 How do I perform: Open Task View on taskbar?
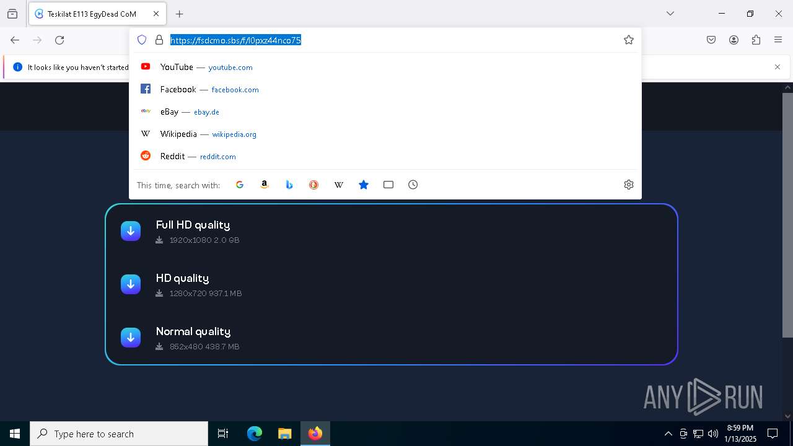[x=223, y=434]
